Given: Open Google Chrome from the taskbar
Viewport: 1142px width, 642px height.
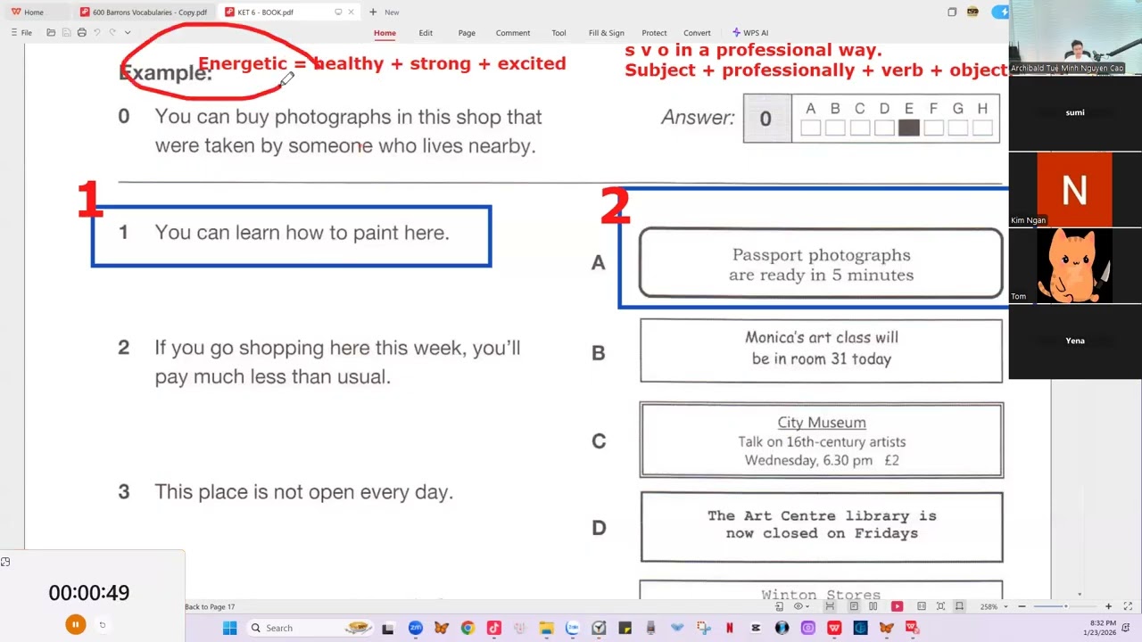Looking at the screenshot, I should pos(468,628).
